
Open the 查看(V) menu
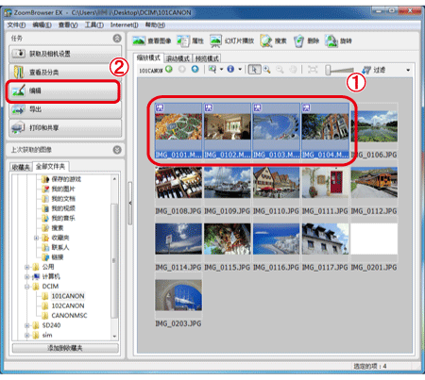[68, 25]
